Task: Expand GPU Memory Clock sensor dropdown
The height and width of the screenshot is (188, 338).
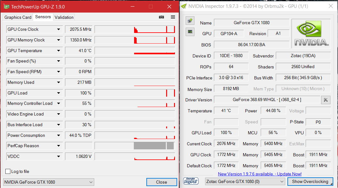Action: pyautogui.click(x=58, y=40)
